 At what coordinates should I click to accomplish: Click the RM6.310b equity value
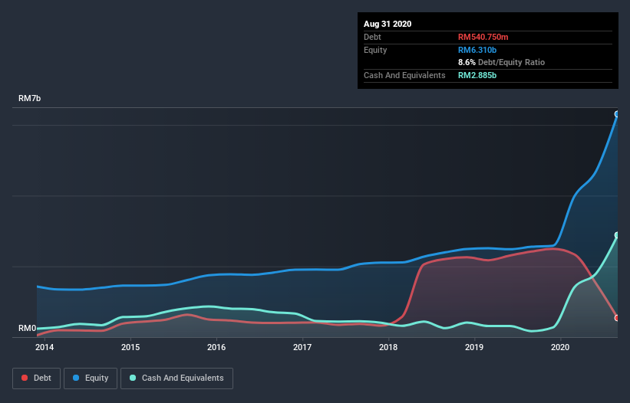(477, 50)
